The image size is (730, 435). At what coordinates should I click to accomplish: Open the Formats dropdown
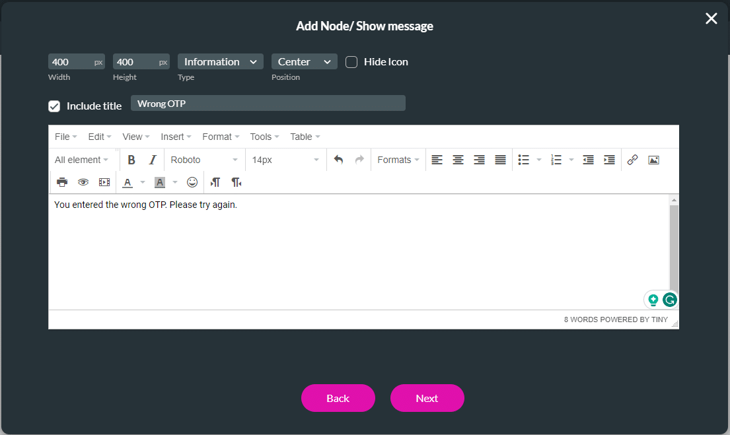point(398,159)
